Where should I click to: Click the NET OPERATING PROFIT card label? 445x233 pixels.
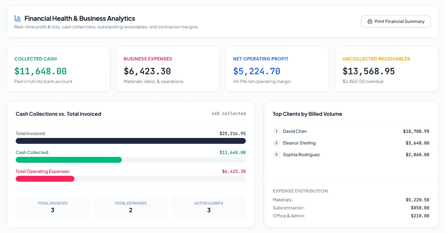(x=261, y=59)
